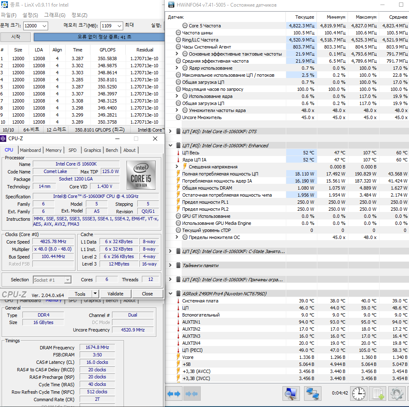The width and height of the screenshot is (409, 407).
Task: Expand Intel Core i5-10600KF DTS group
Action: click(x=170, y=131)
